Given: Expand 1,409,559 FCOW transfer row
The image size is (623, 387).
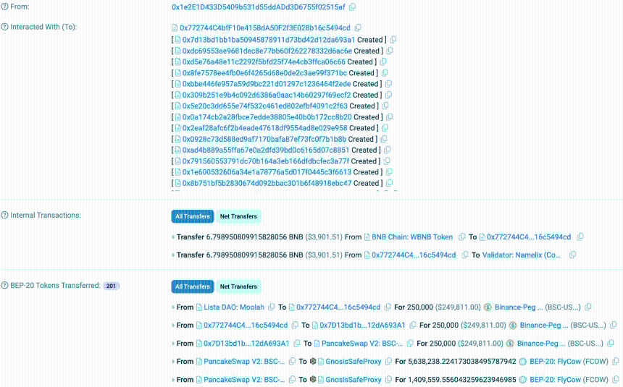Looking at the screenshot, I should coord(173,380).
